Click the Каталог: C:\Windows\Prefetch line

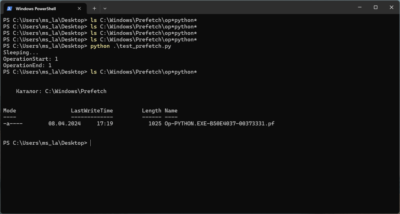61,91
